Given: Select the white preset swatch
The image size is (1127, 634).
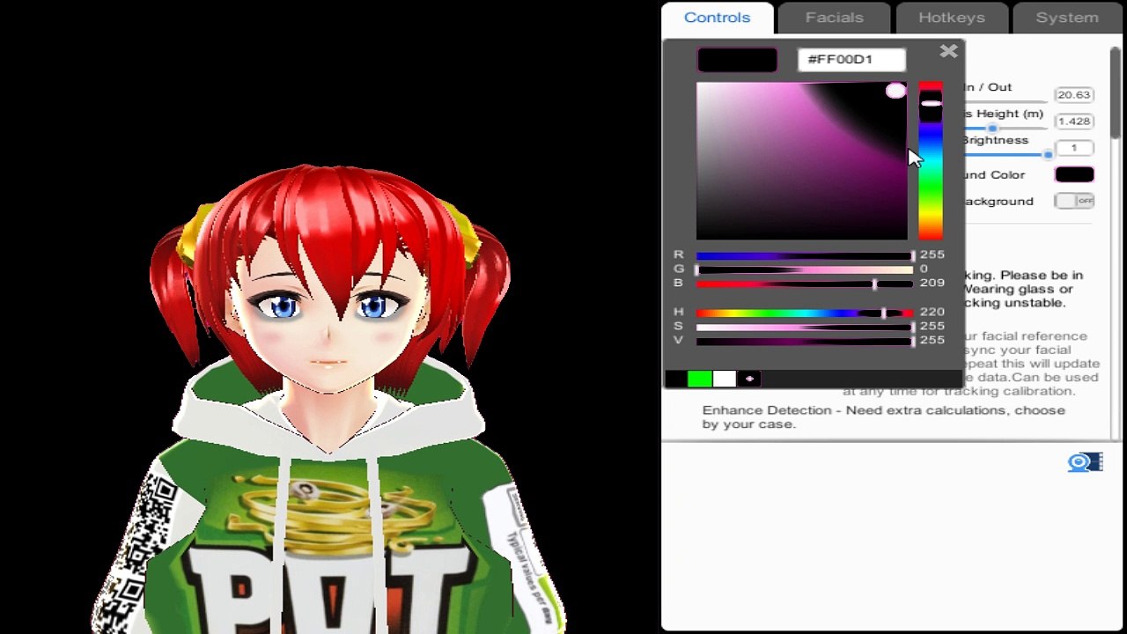Looking at the screenshot, I should tap(725, 379).
